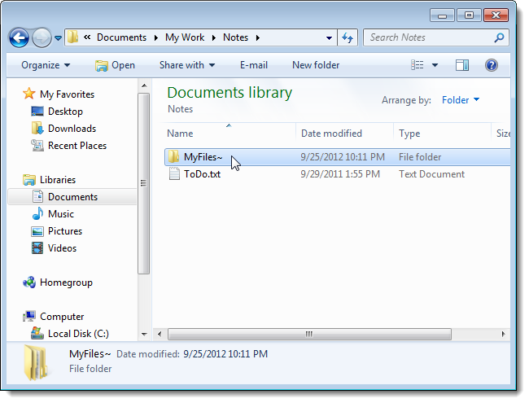
Task: Open Local Disk (C:) drive
Action: click(78, 334)
